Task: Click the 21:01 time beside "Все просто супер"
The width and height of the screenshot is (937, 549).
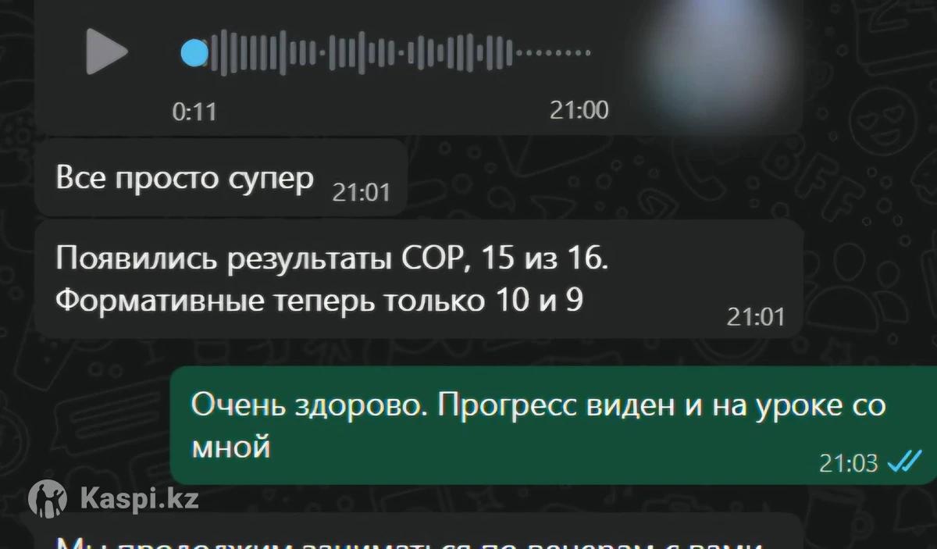Action: point(361,191)
